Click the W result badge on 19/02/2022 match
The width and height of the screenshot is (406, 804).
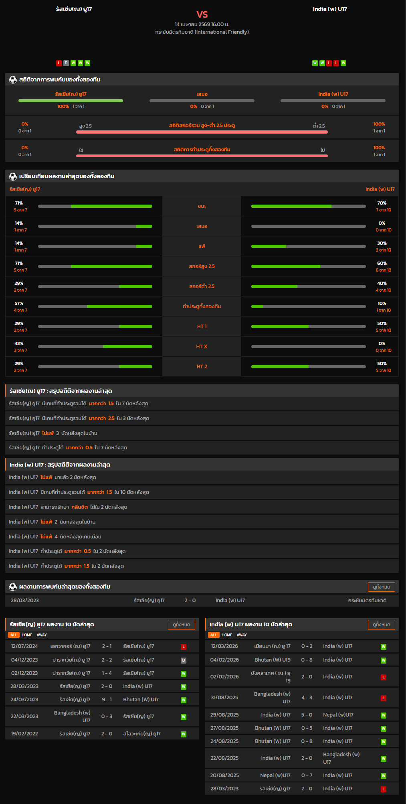[184, 734]
